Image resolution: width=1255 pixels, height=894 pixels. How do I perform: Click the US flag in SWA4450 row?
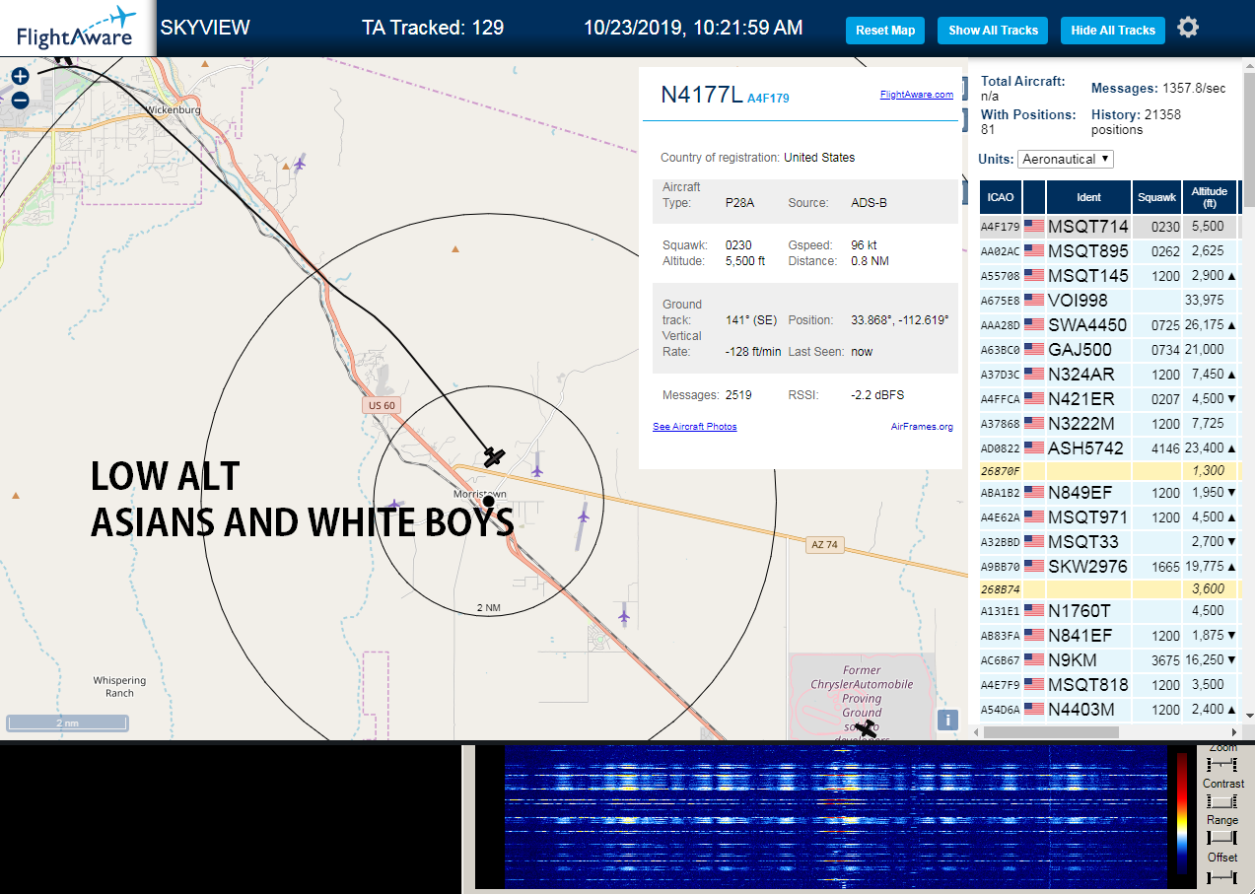(x=1034, y=325)
